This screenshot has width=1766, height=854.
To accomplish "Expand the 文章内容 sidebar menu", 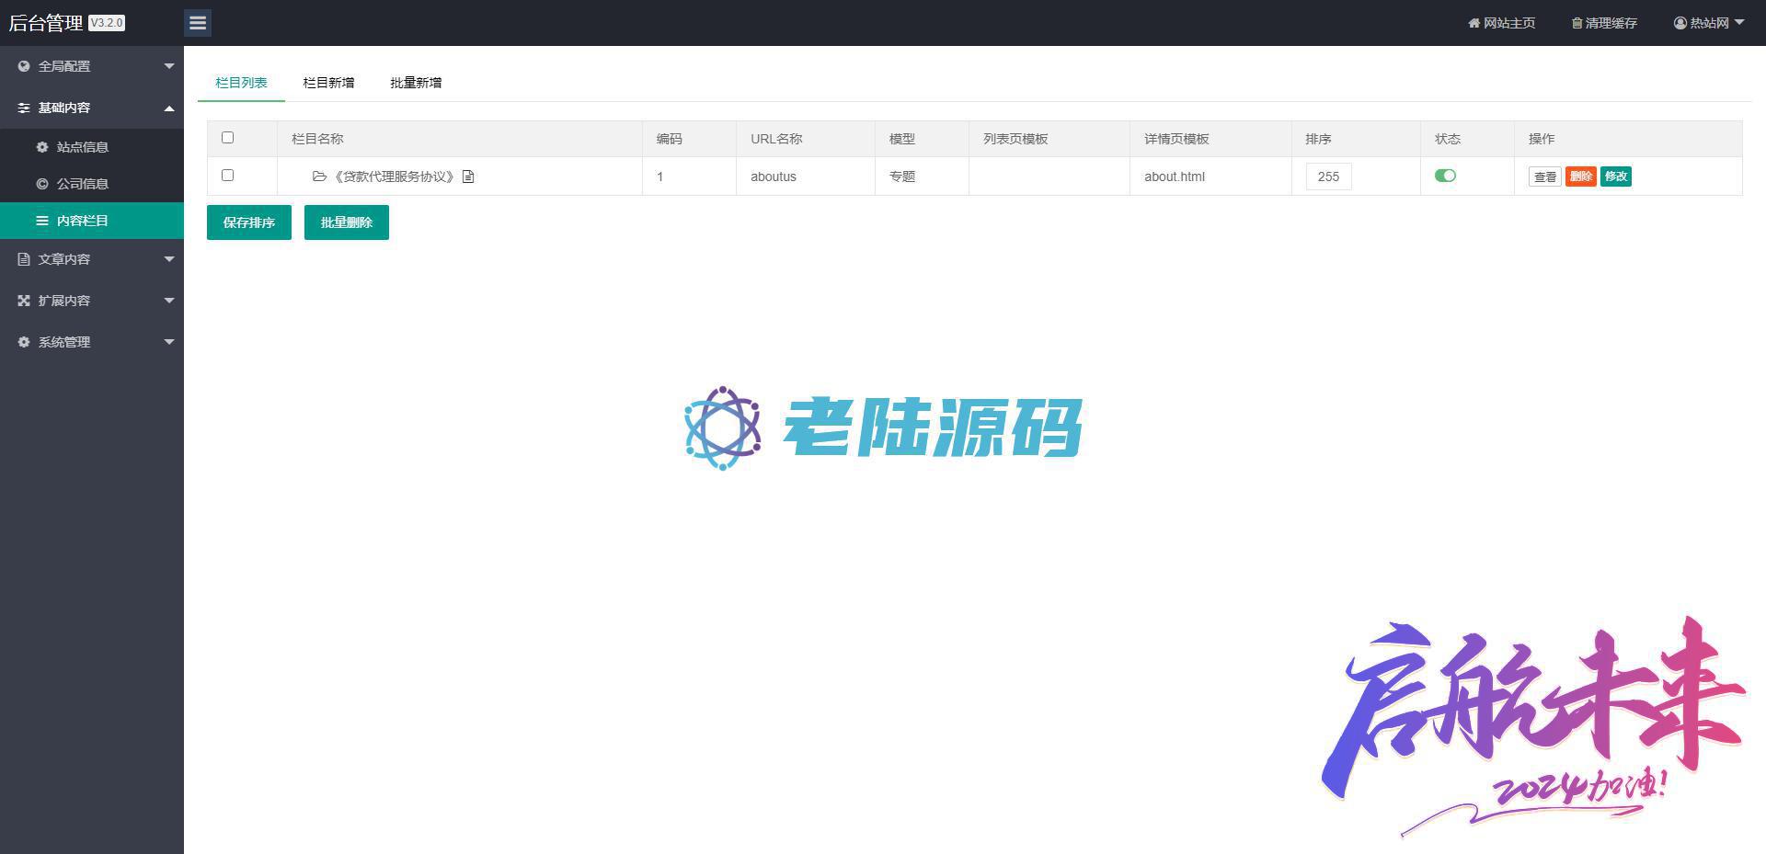I will (x=92, y=259).
